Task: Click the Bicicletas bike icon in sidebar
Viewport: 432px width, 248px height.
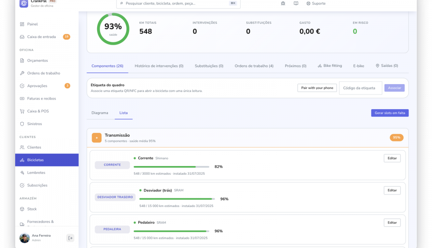Action: coord(22,160)
